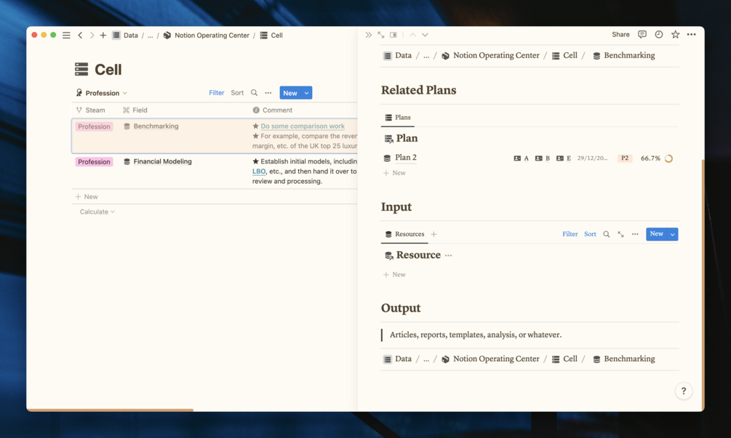This screenshot has height=438, width=731.
Task: Open the LBO link in comment
Action: click(x=259, y=171)
